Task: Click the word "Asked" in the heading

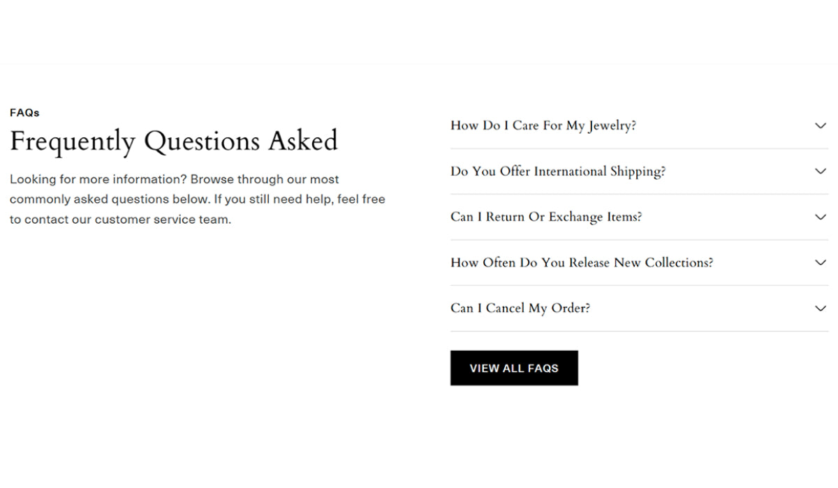Action: (303, 142)
